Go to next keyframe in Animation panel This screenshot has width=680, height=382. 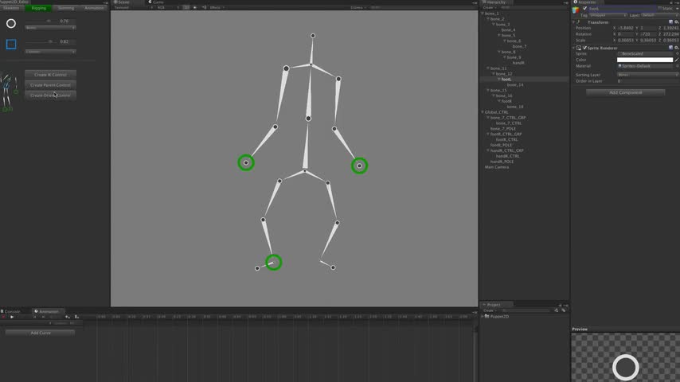pos(43,317)
